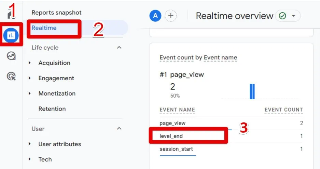320x169 pixels.
Task: Click the 'User' section heading
Action: click(38, 129)
